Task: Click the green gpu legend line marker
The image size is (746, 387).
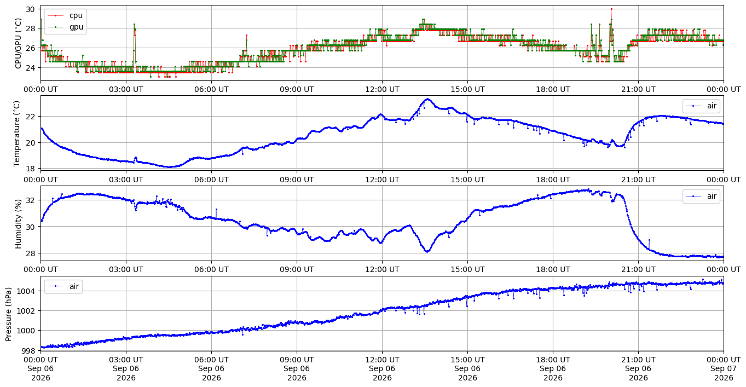Action: [x=55, y=26]
